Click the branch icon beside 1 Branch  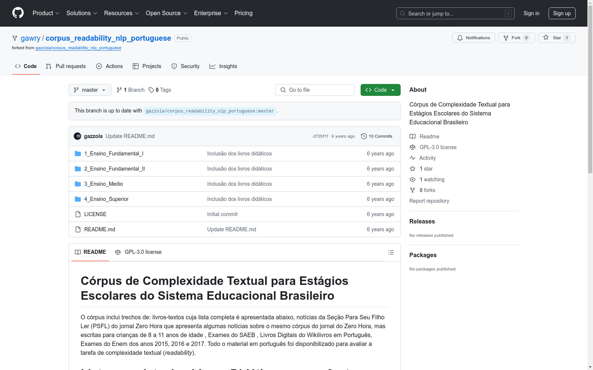pos(119,90)
